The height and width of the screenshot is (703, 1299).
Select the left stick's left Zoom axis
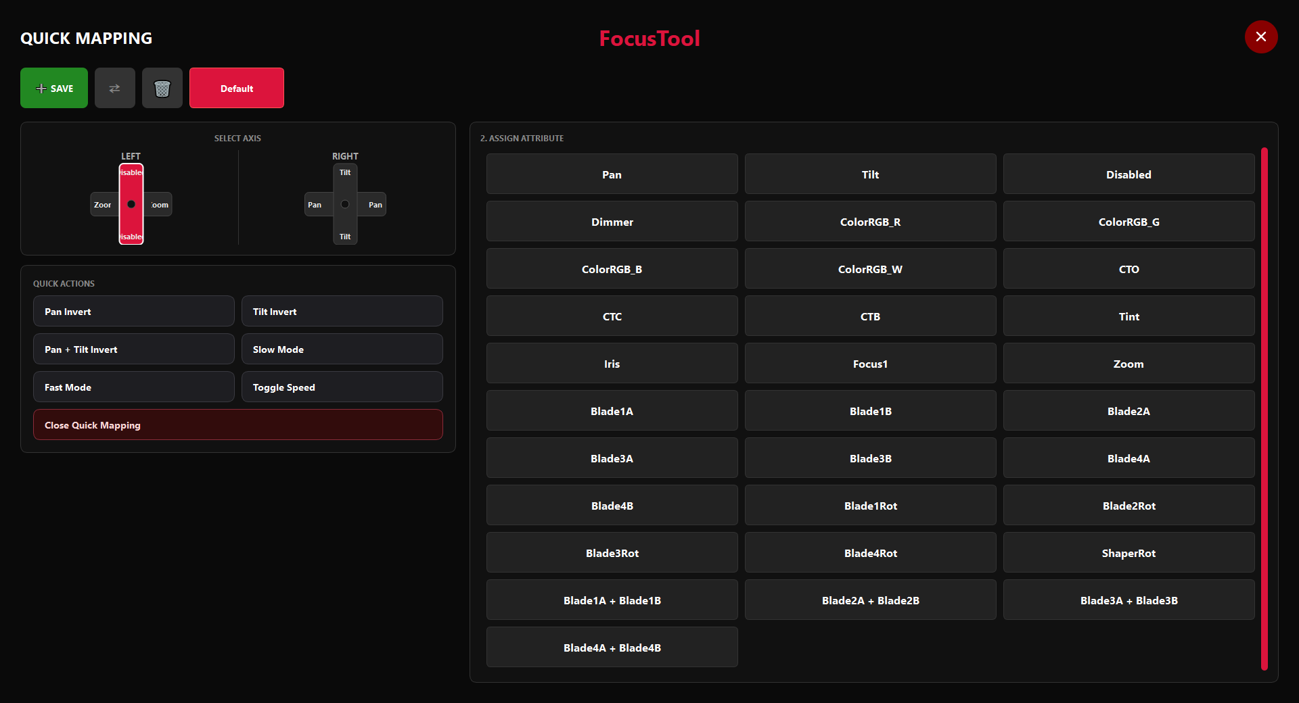tap(105, 204)
